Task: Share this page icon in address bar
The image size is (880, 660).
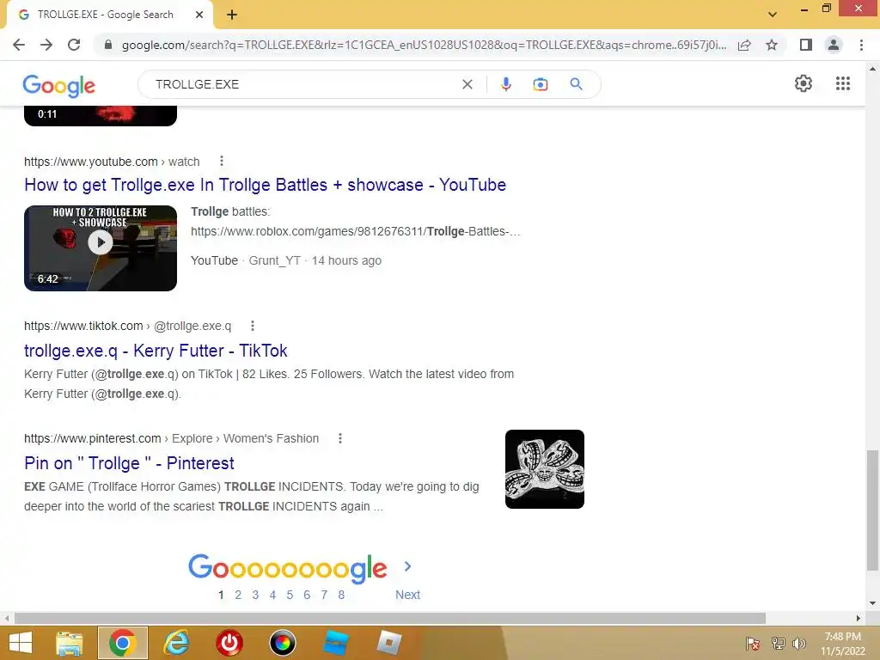Action: click(x=744, y=45)
